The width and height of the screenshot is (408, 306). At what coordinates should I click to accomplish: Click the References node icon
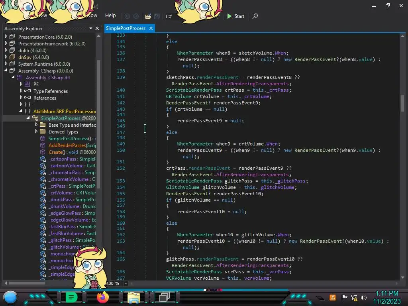(x=27, y=98)
